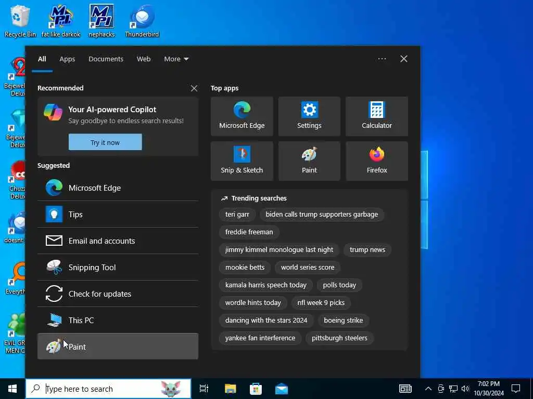Viewport: 533px width, 399px height.
Task: Expand the More dropdown filter
Action: coord(176,59)
